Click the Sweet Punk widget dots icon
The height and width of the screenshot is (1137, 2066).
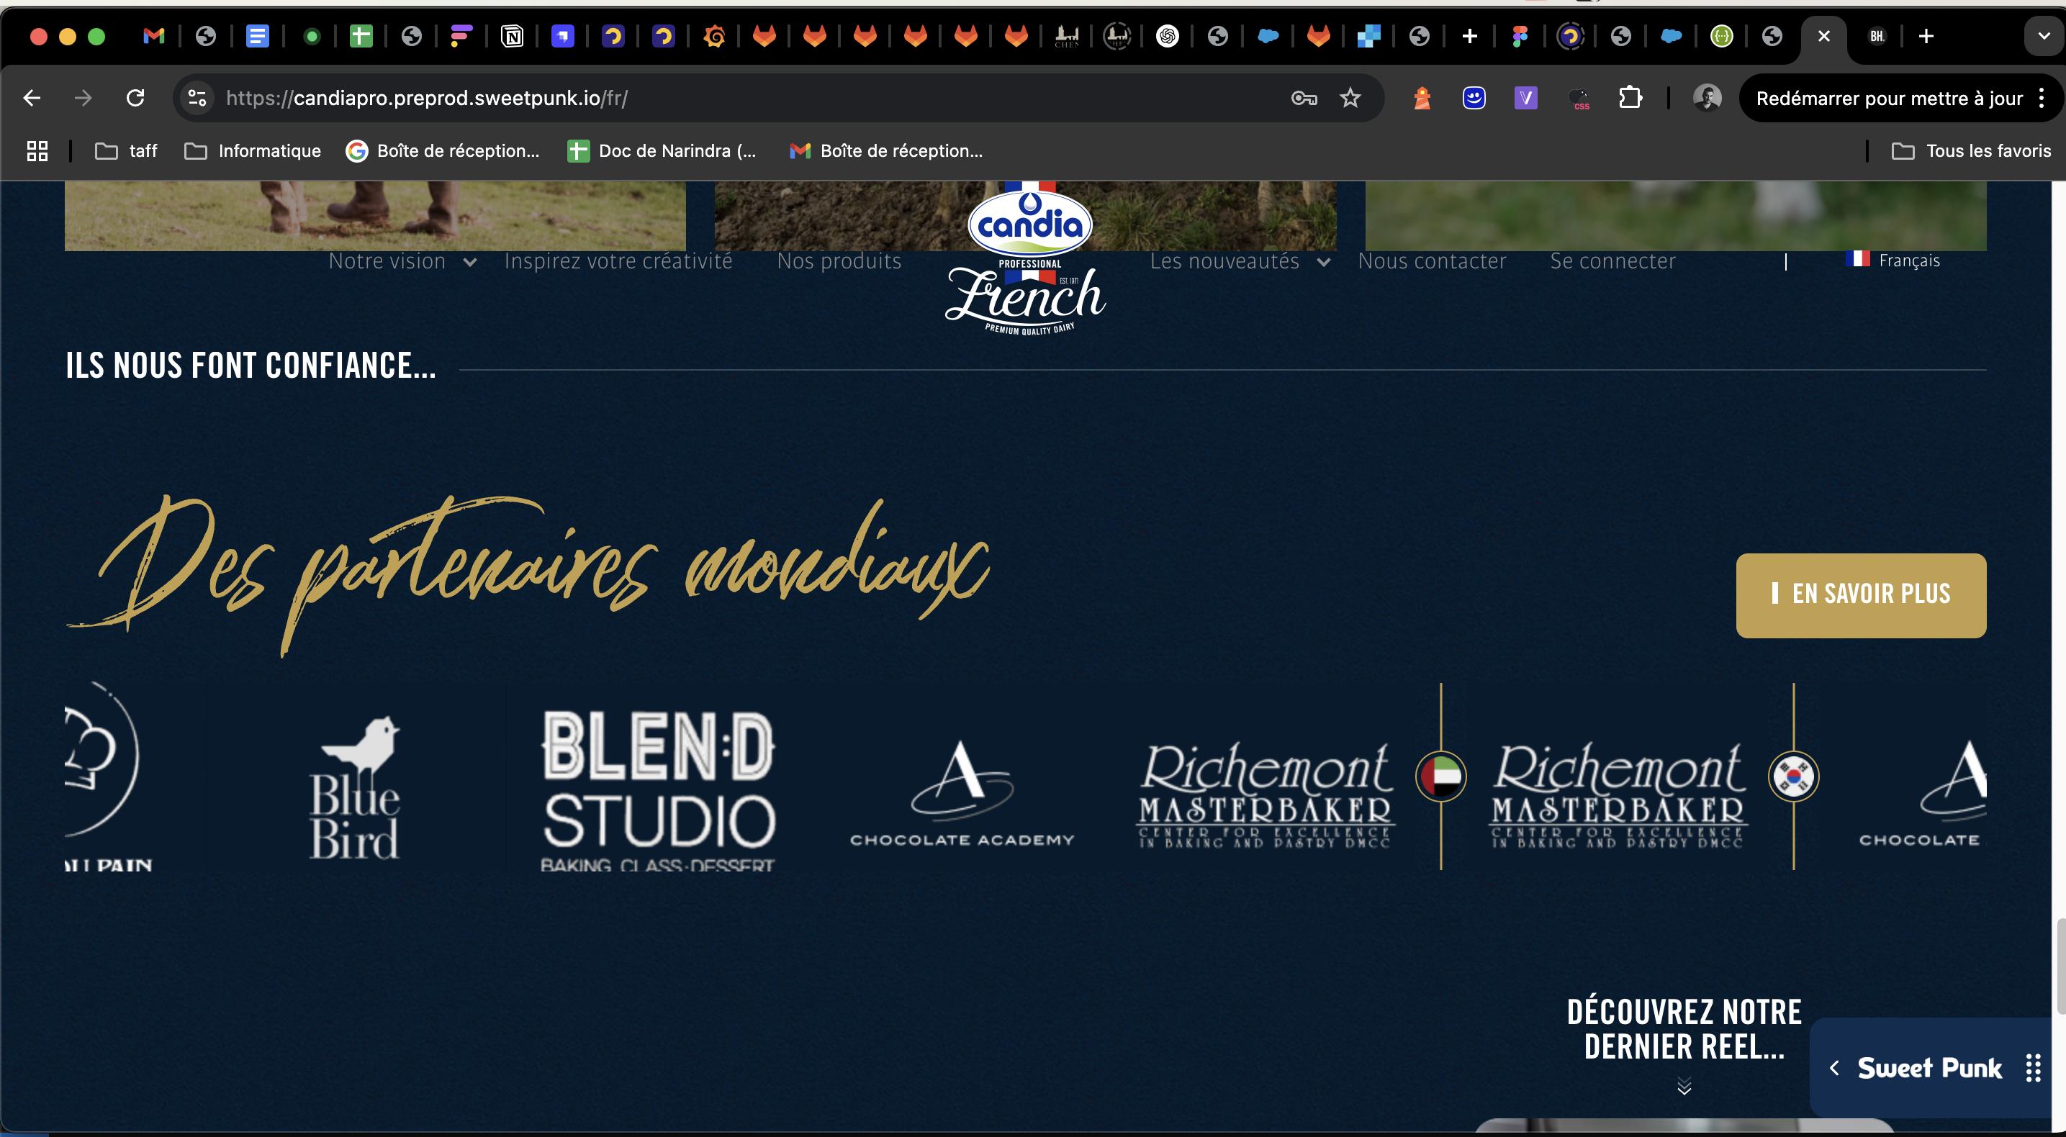(2032, 1068)
